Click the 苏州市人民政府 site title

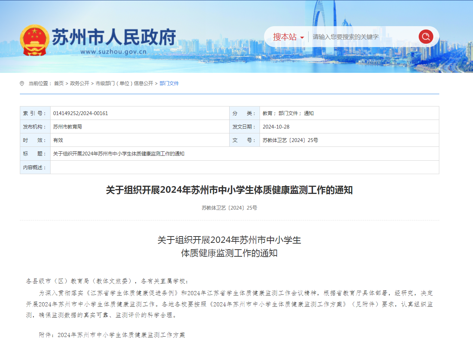click(x=113, y=37)
